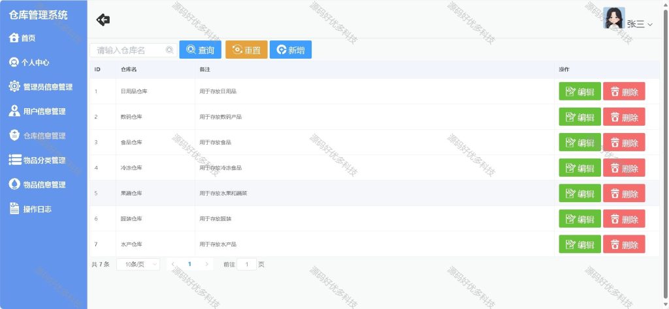Image resolution: width=669 pixels, height=309 pixels.
Task: Click the droplet icon beside 物品信息管理
Action: (14, 184)
